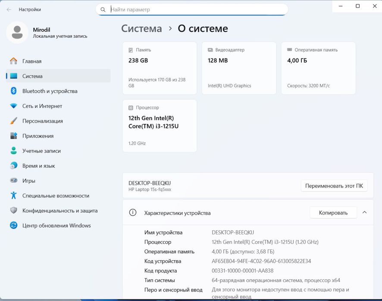Open Время и язык section
This screenshot has width=382, height=301.
[x=58, y=166]
